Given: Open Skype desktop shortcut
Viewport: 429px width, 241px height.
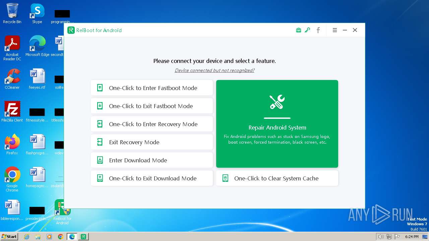Looking at the screenshot, I should click(x=37, y=13).
